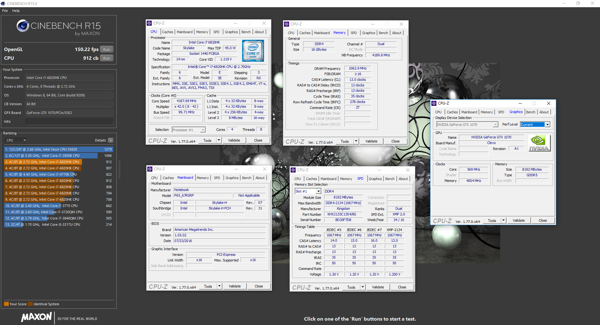Viewport: 600px width, 325px height.
Task: Open the ranking Details arrow button
Action: pos(111,140)
